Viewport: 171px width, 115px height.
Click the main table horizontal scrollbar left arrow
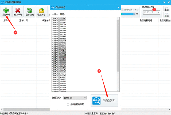coord(2,109)
